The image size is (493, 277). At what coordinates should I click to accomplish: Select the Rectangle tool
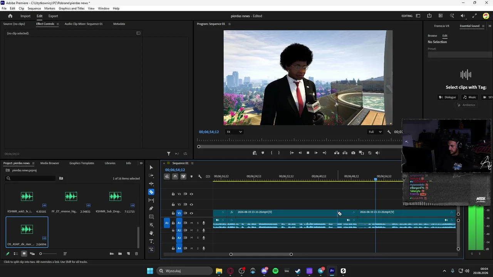pyautogui.click(x=151, y=217)
